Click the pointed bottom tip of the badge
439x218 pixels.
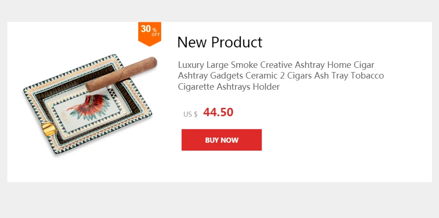149,45
